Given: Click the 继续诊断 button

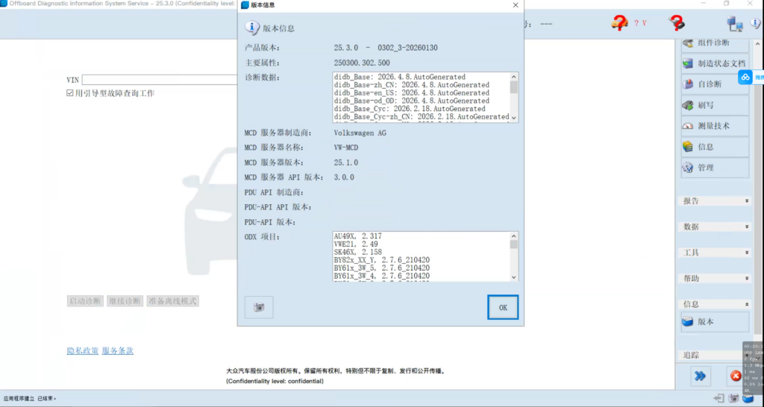Looking at the screenshot, I should point(125,301).
